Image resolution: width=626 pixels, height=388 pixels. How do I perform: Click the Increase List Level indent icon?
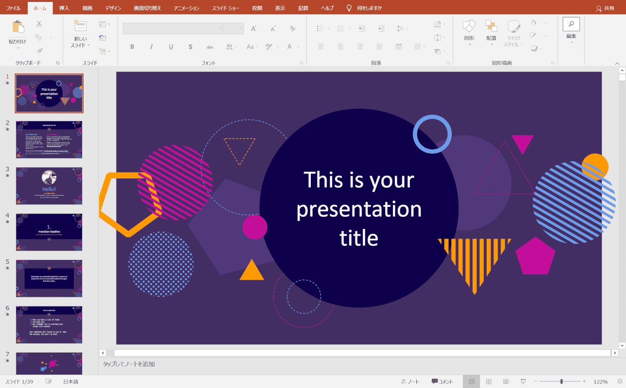[381, 29]
